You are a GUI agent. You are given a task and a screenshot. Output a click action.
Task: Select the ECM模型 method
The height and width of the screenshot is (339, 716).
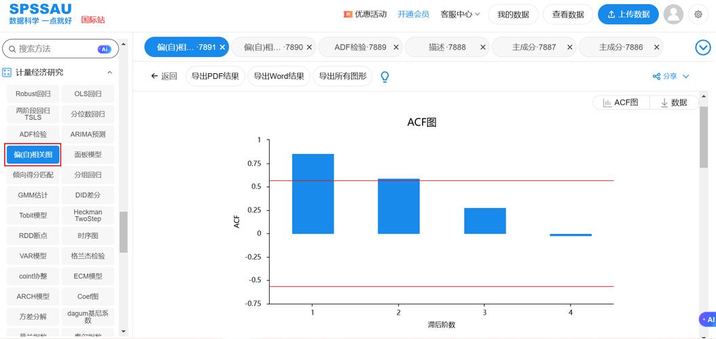tap(88, 276)
